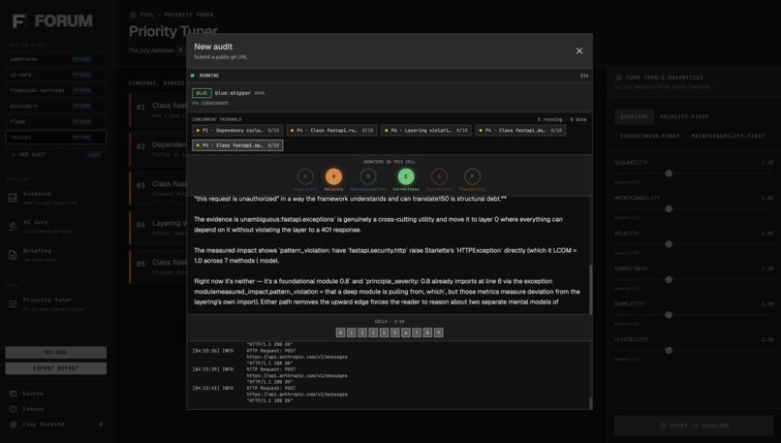
Task: Jump to cell 1
Action: 351,332
